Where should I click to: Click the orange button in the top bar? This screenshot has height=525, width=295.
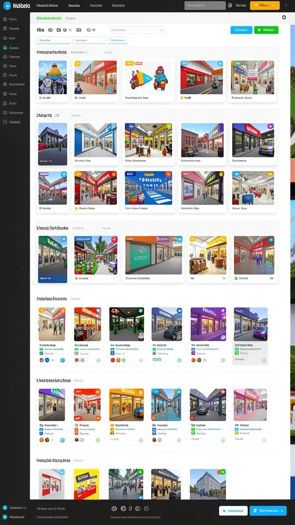tap(265, 5)
